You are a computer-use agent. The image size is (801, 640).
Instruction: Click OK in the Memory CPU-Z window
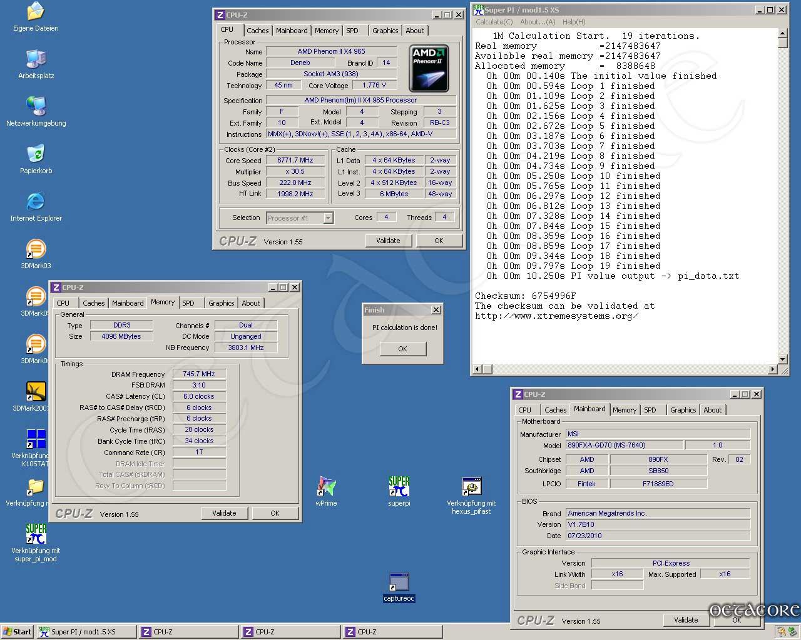pyautogui.click(x=275, y=513)
